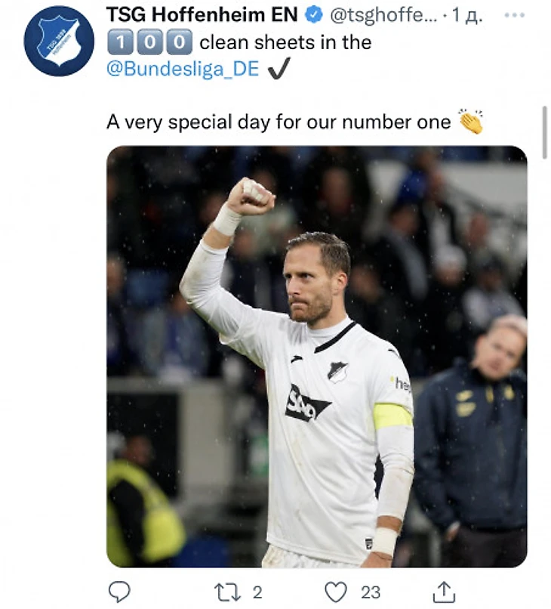The width and height of the screenshot is (551, 609).
Task: Click the scrollbar on the right edge
Action: click(x=545, y=132)
